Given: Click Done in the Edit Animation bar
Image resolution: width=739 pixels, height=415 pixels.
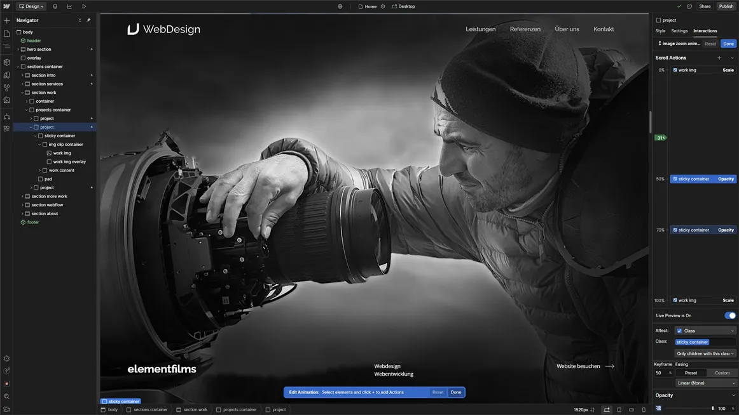Looking at the screenshot, I should point(456,392).
